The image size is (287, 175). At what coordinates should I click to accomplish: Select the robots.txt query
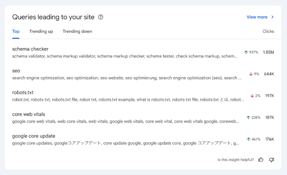click(23, 92)
